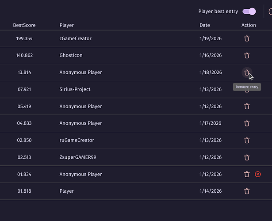Delete the 05.419 Anonymous Player entry
This screenshot has height=221, width=272.
[247, 107]
